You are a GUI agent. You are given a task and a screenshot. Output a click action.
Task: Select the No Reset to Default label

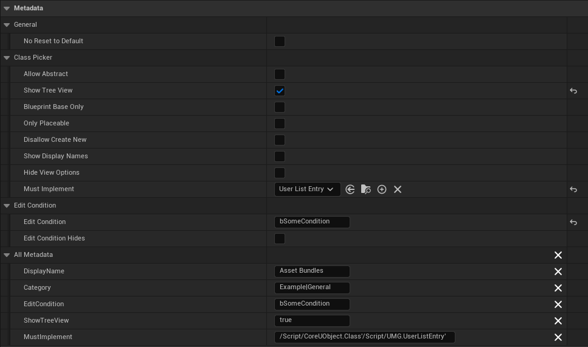pyautogui.click(x=54, y=41)
